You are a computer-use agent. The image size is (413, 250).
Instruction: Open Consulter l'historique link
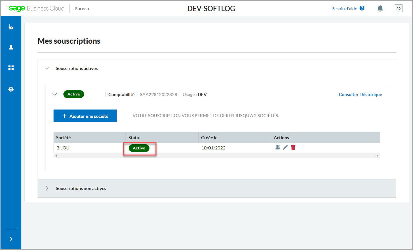point(360,95)
